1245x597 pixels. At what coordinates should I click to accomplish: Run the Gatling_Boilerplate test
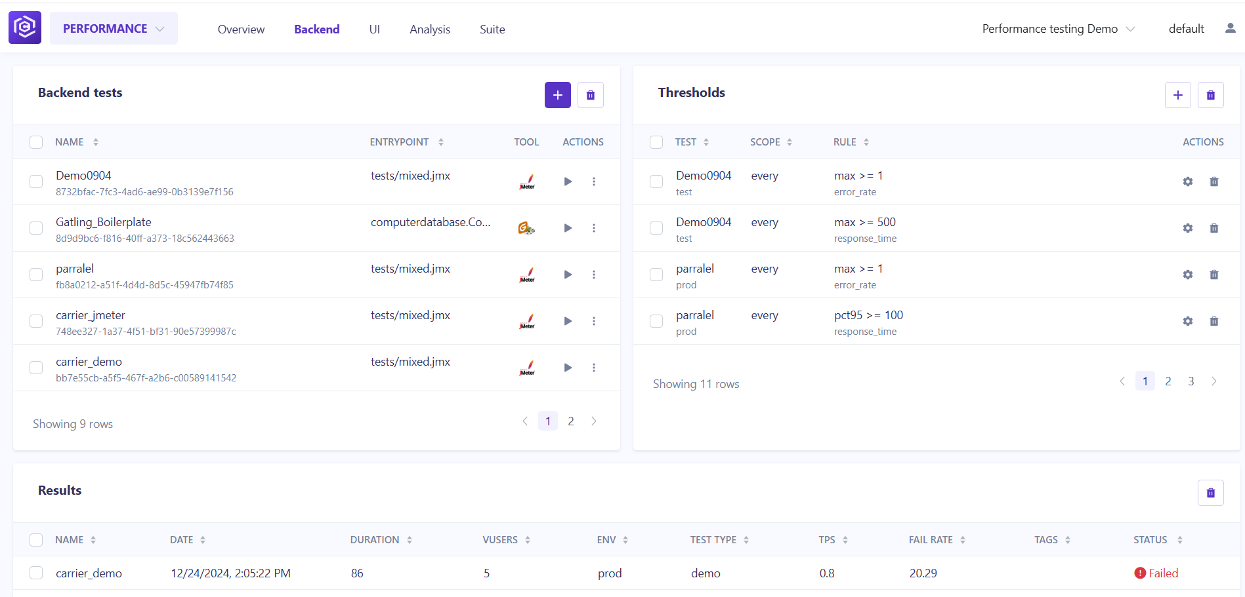pyautogui.click(x=568, y=228)
